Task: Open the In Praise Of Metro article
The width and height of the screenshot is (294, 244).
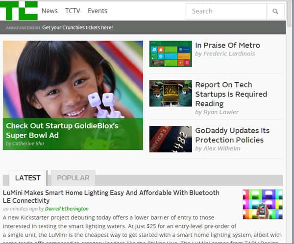Action: pos(227,45)
